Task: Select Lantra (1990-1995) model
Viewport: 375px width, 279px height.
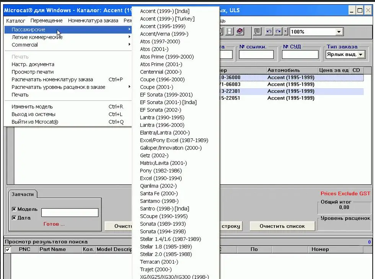Action: click(x=176, y=117)
